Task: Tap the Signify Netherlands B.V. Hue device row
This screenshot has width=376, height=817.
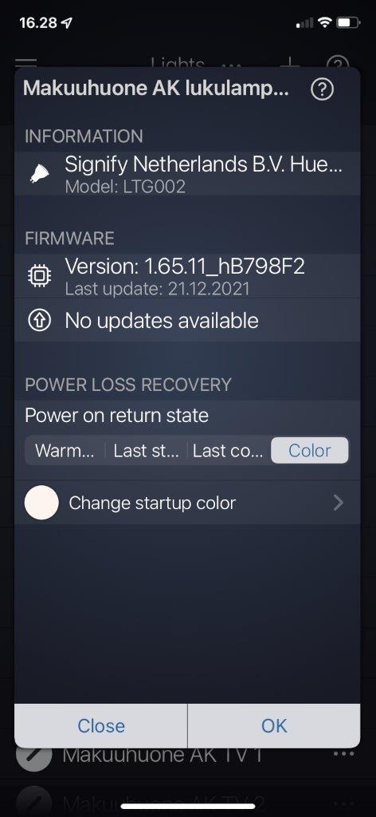Action: tap(187, 173)
